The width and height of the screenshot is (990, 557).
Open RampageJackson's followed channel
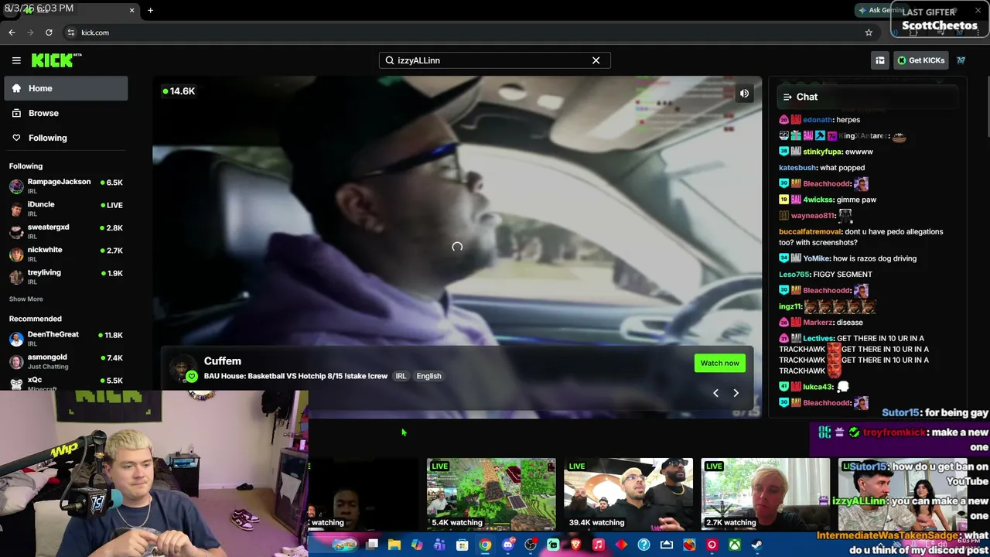click(x=66, y=186)
